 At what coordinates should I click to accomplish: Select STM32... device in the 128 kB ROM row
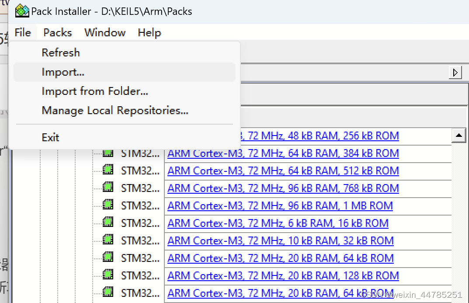pyautogui.click(x=140, y=275)
